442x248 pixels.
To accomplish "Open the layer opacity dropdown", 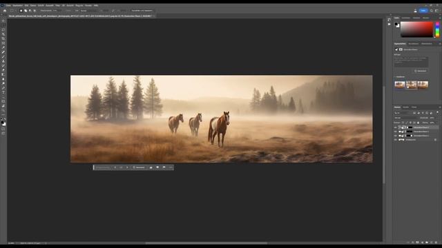I will 432,118.
